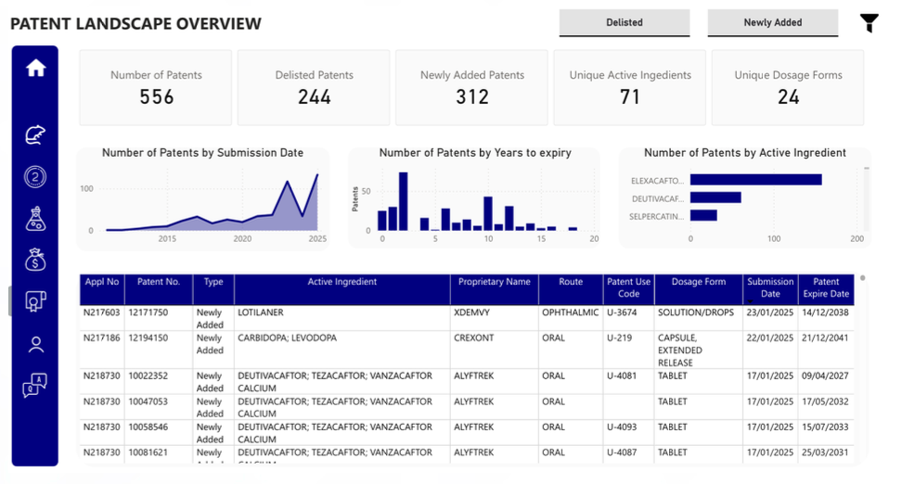Open the patent certificate sidebar icon
This screenshot has height=484, width=902.
[35, 301]
